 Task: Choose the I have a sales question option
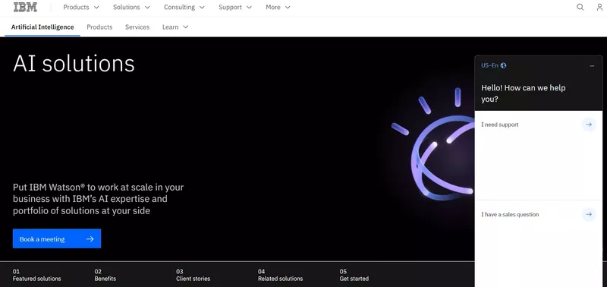pos(539,244)
